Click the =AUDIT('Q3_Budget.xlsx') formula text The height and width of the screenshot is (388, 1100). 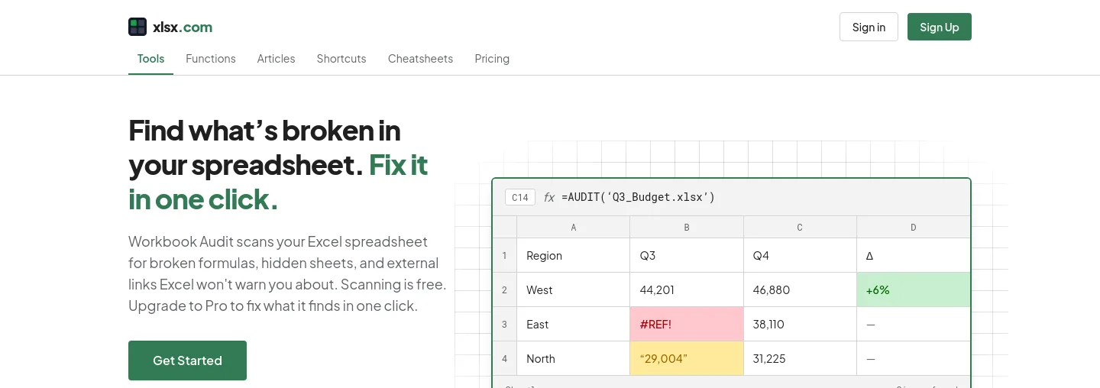[638, 197]
